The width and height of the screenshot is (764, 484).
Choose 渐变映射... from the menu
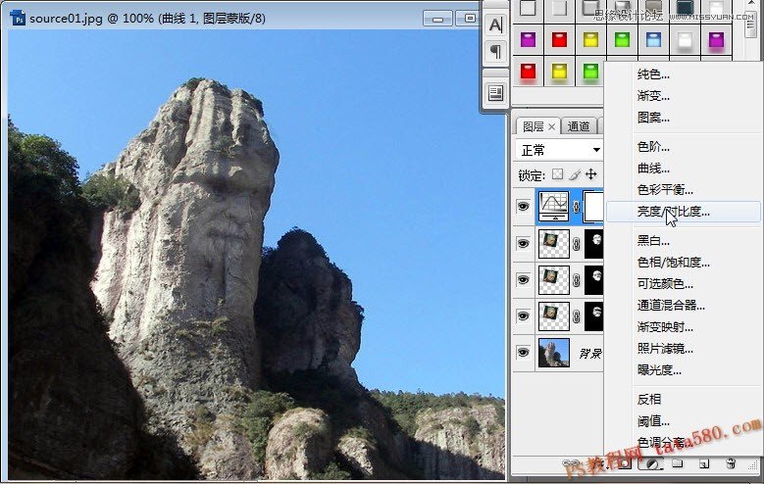tap(665, 326)
